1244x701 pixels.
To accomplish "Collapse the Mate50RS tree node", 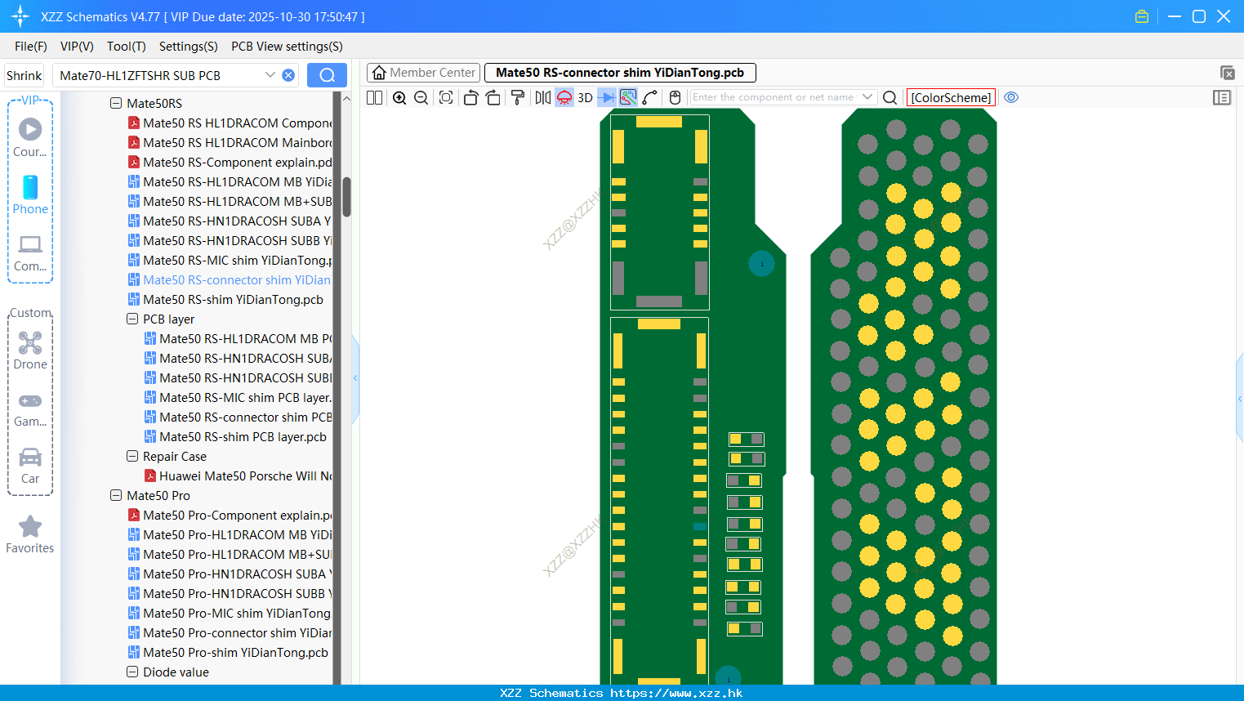I will tap(116, 103).
